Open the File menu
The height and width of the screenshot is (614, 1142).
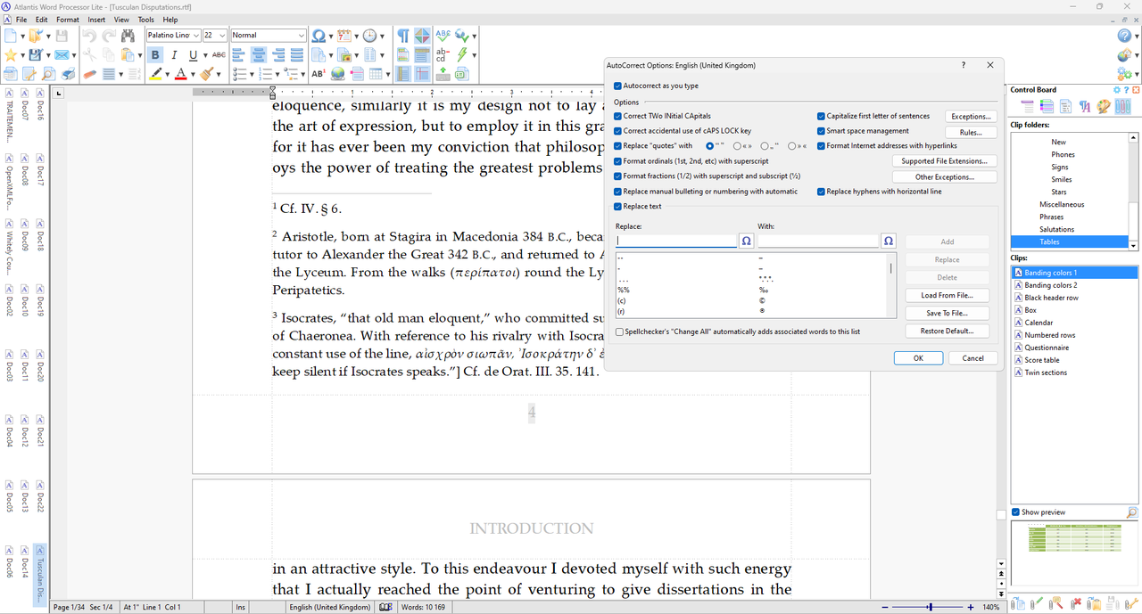(21, 20)
